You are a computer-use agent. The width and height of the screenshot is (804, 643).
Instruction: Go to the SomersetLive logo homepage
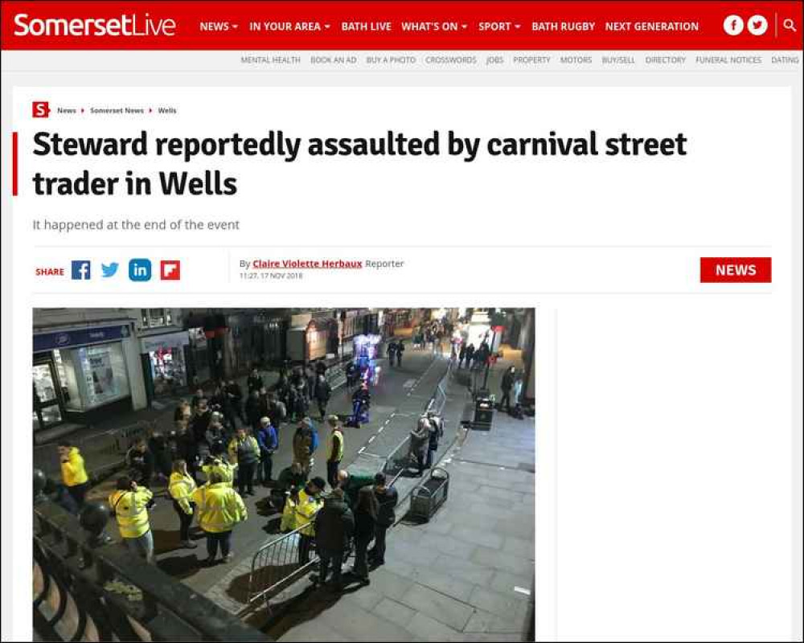pyautogui.click(x=95, y=25)
